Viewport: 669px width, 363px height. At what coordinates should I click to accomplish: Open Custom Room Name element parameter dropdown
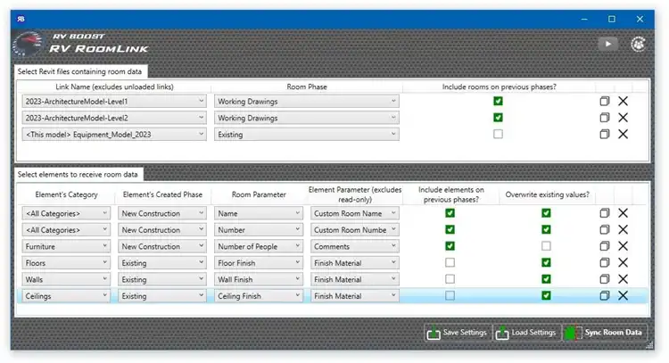pyautogui.click(x=355, y=213)
